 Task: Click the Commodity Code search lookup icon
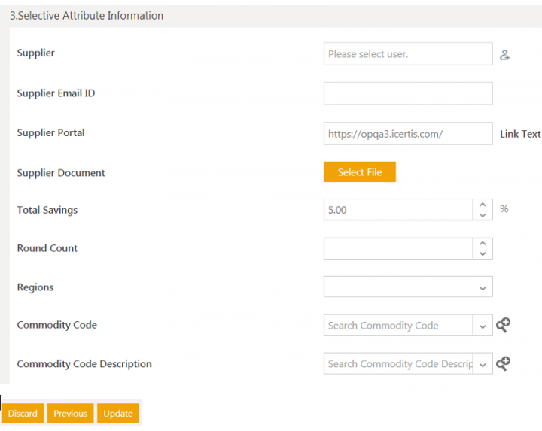(503, 325)
